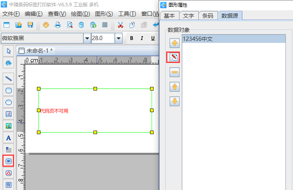
Task: Click the scissors cut icon
Action: [x=121, y=25]
